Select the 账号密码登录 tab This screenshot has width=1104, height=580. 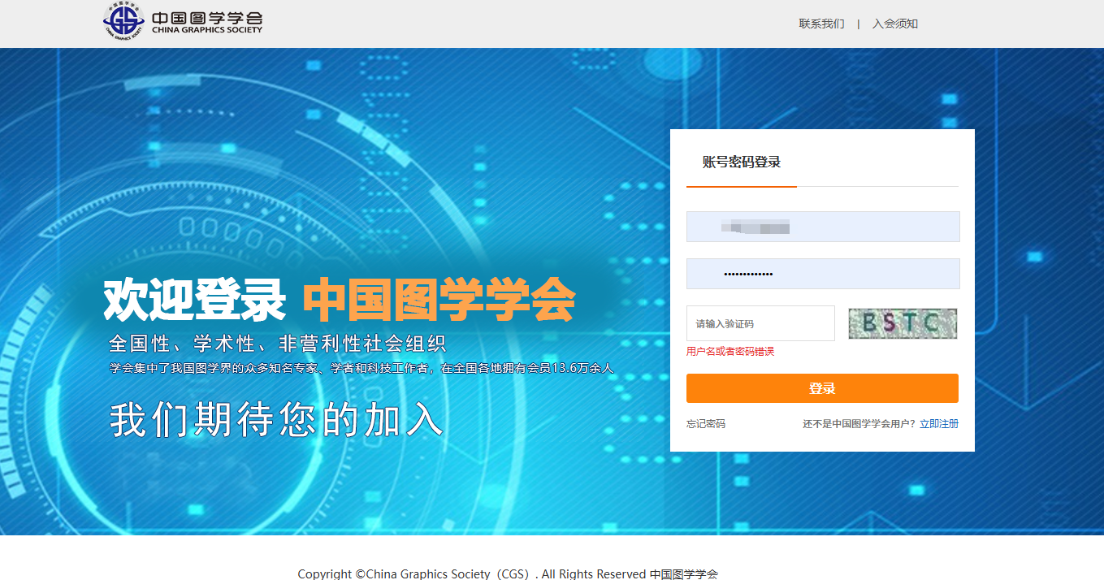[741, 162]
